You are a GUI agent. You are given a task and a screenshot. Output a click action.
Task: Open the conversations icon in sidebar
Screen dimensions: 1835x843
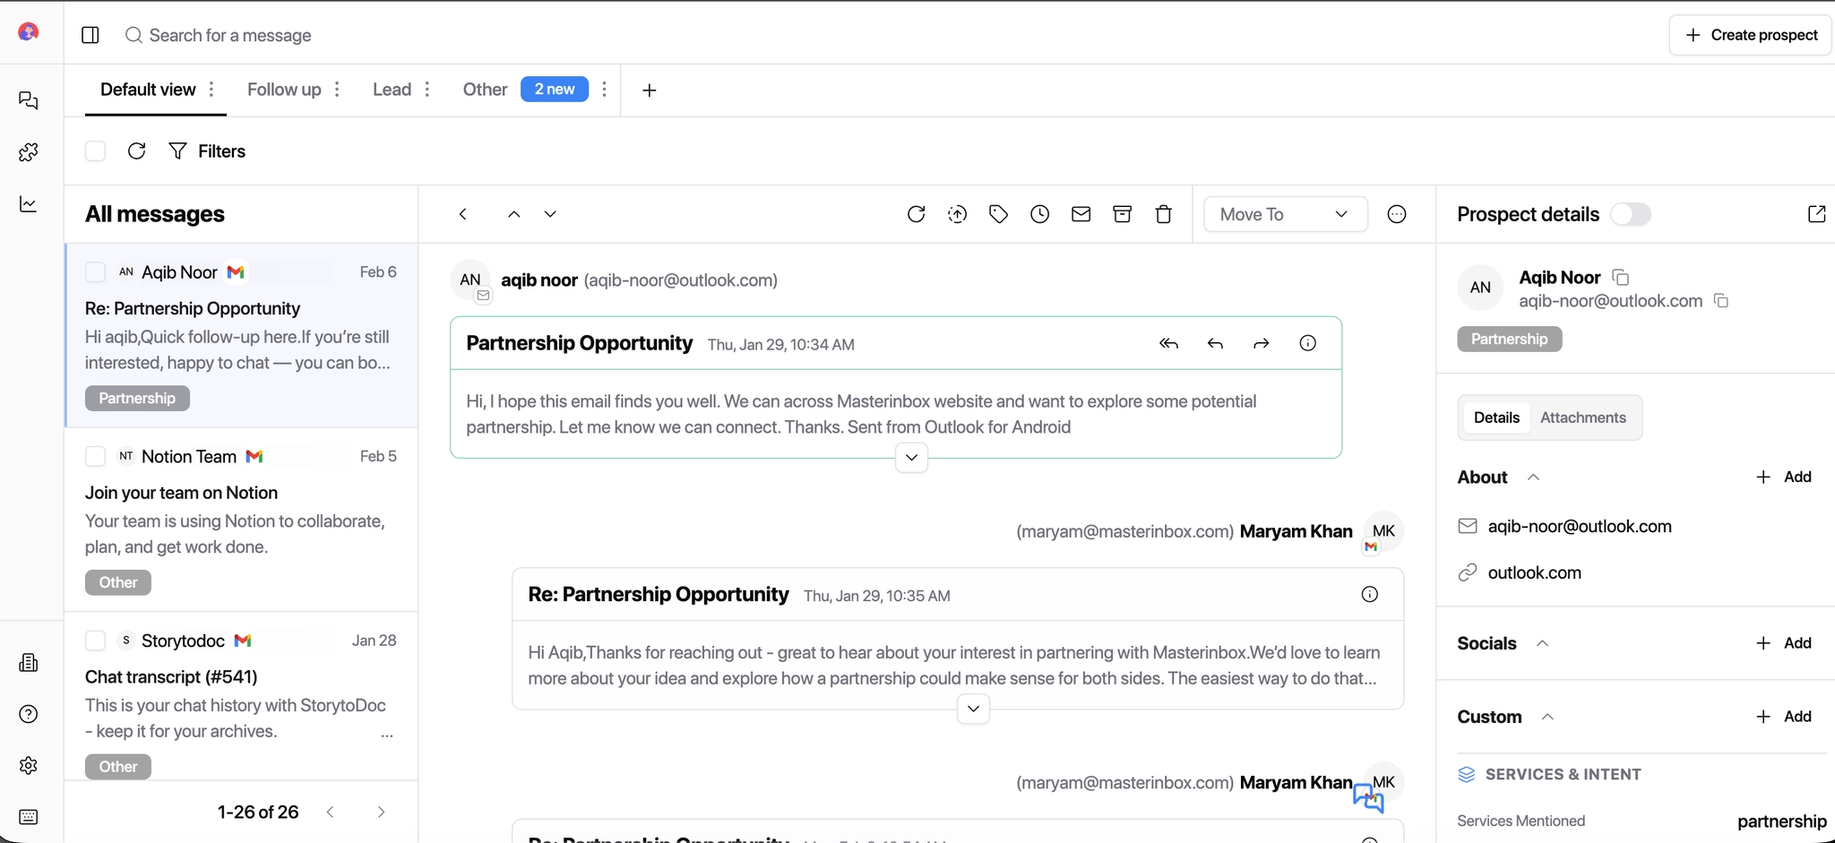point(28,100)
